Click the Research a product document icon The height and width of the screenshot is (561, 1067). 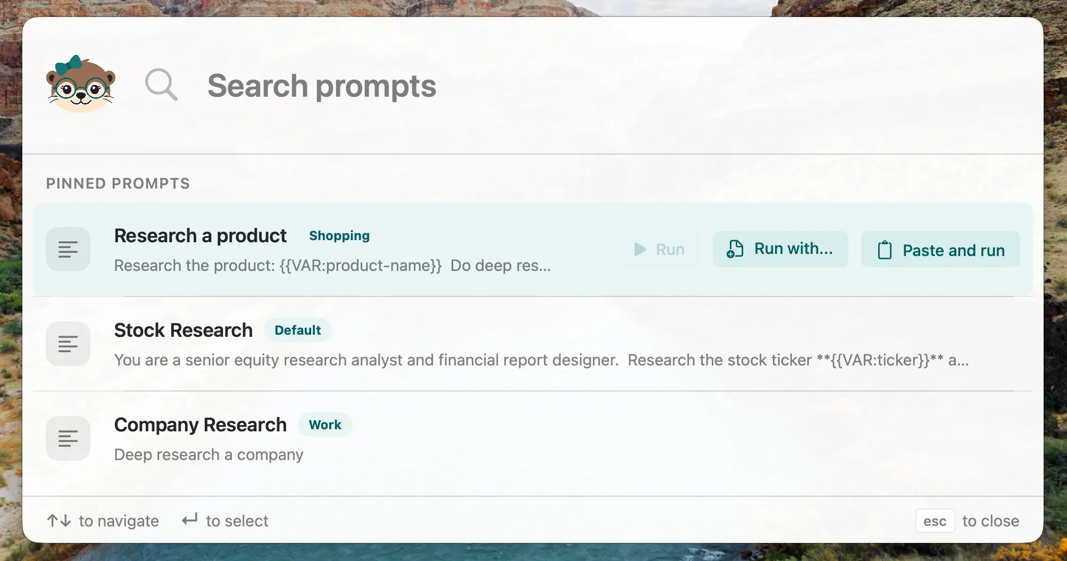(x=68, y=249)
